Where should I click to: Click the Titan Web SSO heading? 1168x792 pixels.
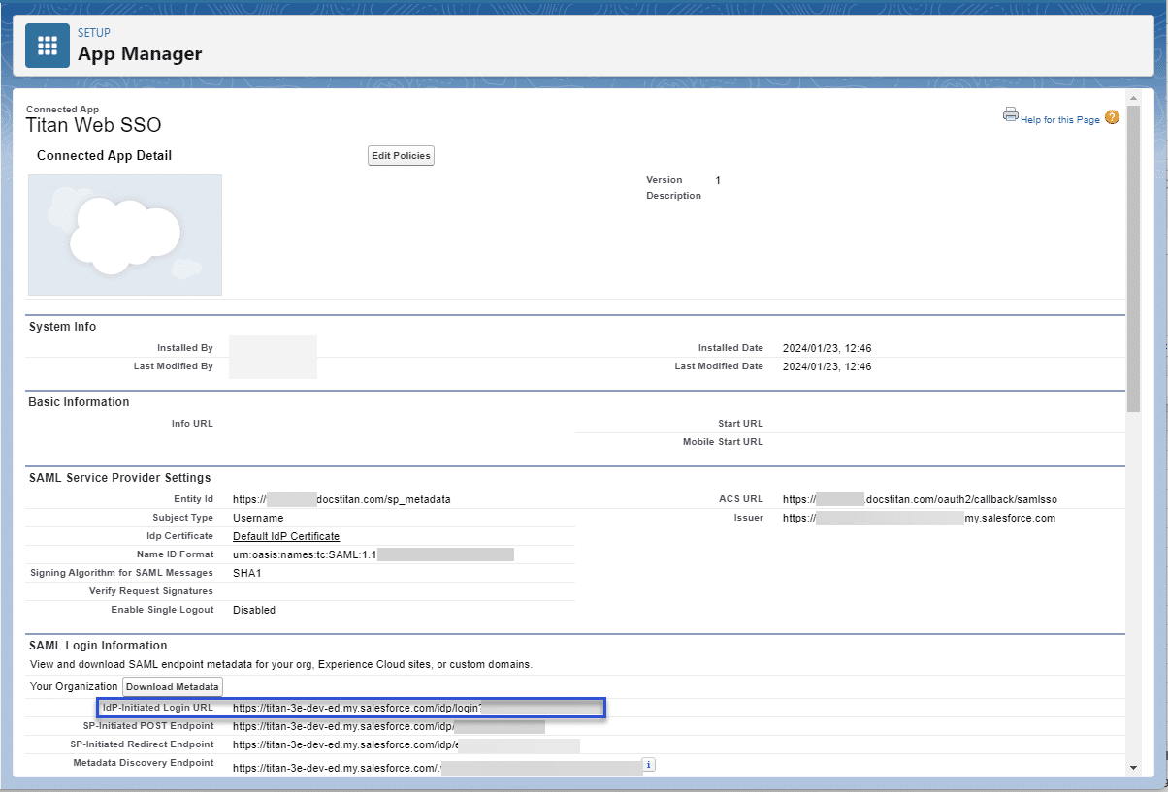coord(93,125)
